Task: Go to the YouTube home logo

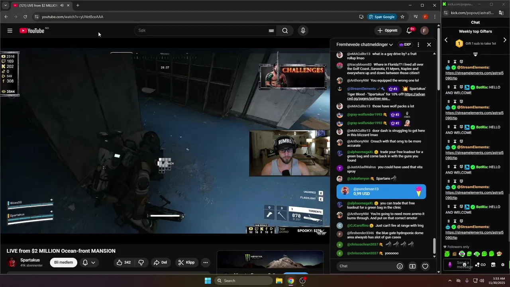Action: tap(32, 31)
